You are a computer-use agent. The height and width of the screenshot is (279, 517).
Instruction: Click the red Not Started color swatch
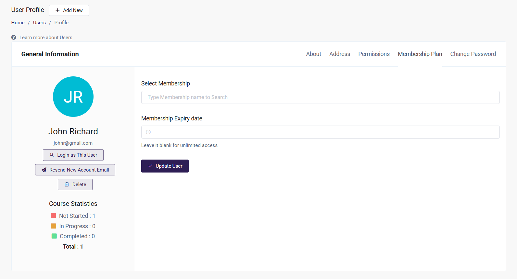[54, 216]
